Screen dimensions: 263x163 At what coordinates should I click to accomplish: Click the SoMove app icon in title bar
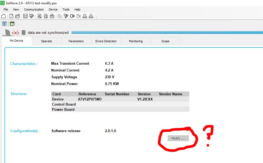[2, 3]
